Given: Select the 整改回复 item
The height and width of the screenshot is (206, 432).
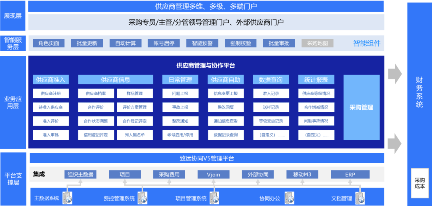Looking at the screenshot, I should 226,107.
